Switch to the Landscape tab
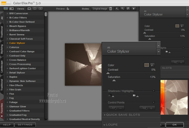Viewport: 189px width, 128px height. [2, 66]
